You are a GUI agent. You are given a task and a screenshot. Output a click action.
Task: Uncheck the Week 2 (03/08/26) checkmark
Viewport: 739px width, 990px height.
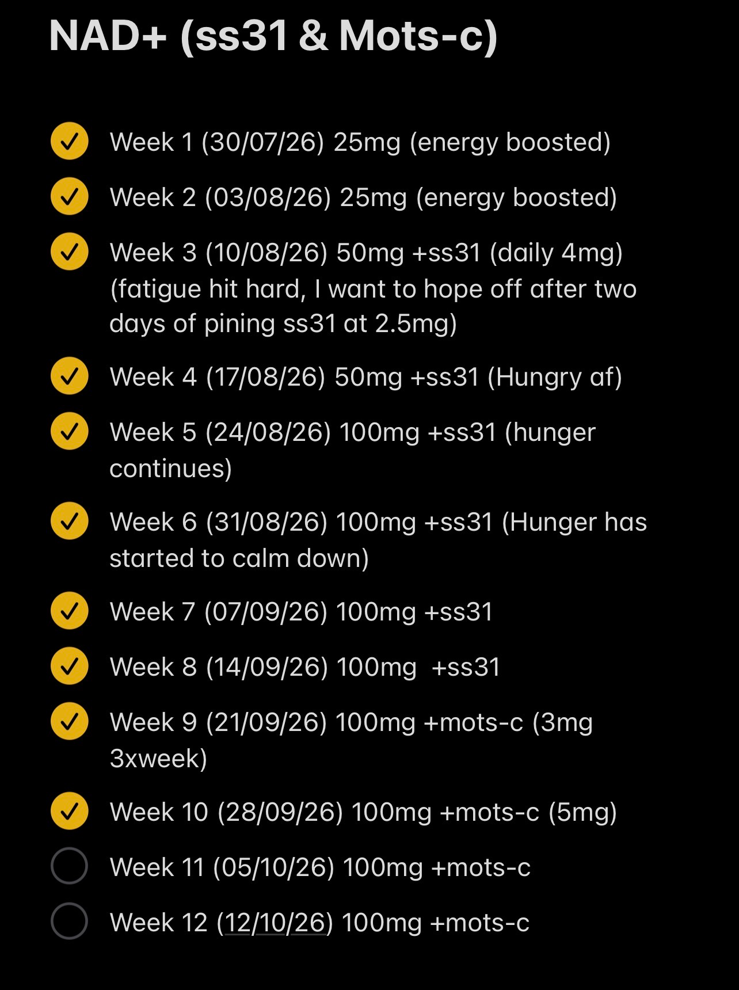69,196
